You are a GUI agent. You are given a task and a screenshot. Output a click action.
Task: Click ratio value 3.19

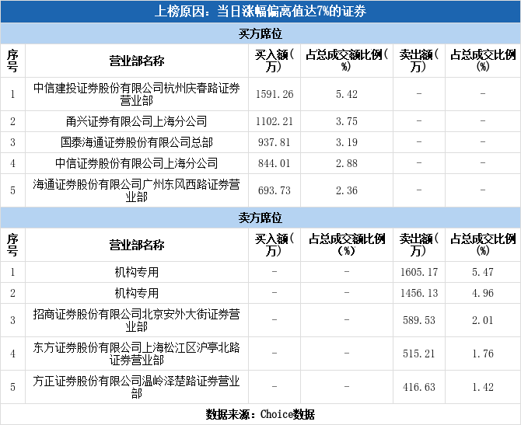pyautogui.click(x=347, y=142)
